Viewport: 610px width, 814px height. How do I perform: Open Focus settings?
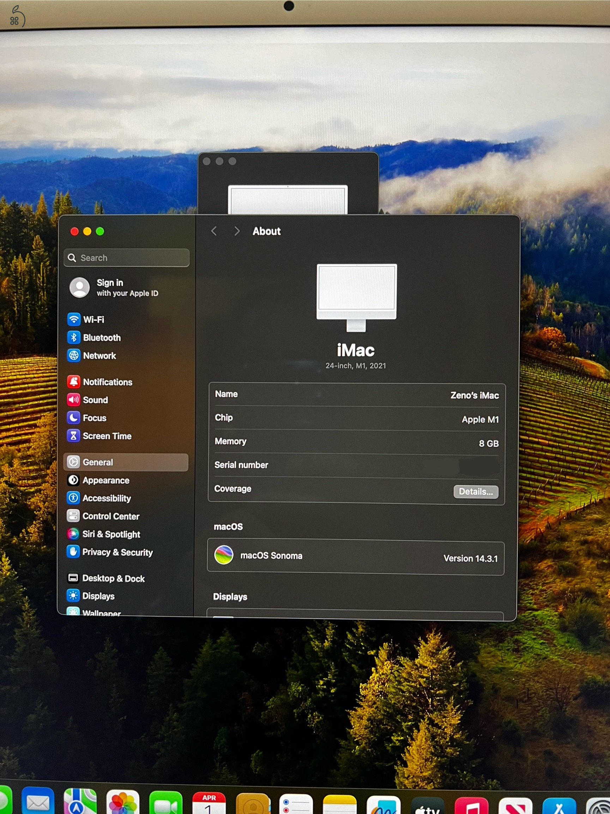point(87,418)
